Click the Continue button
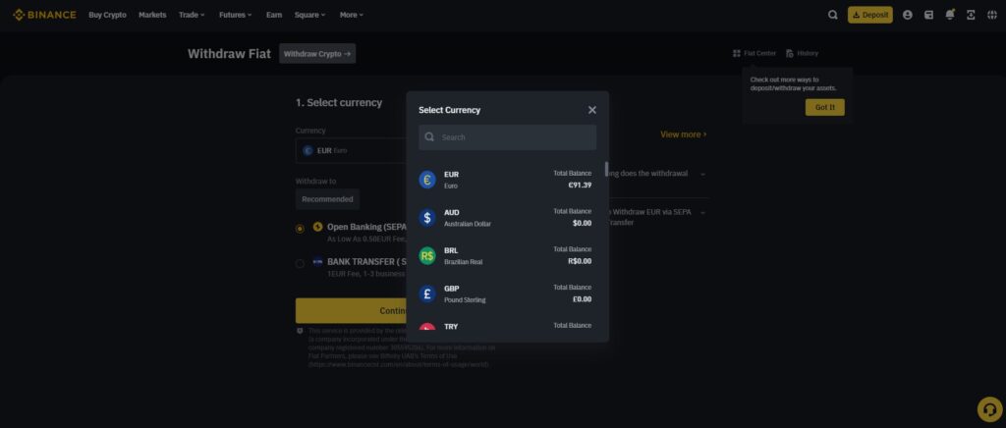 352,311
